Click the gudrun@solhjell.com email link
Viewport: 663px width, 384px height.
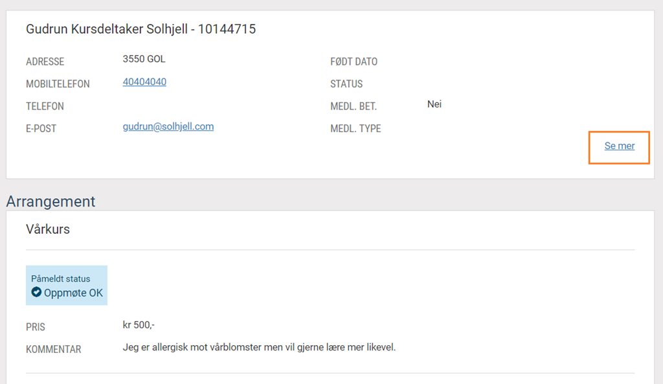coord(168,127)
